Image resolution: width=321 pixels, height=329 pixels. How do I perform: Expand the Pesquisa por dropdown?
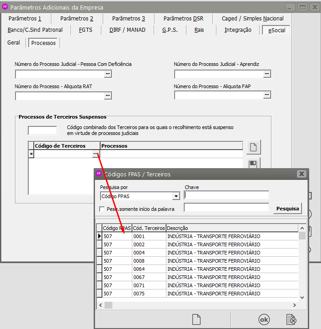click(176, 196)
